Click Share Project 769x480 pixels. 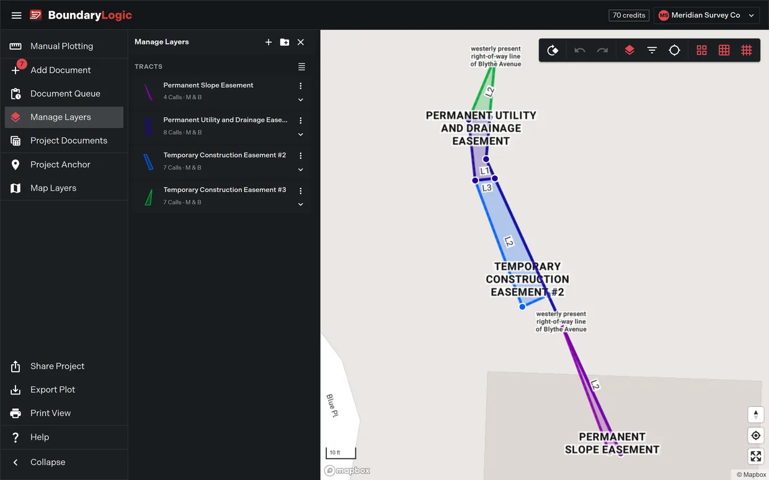(x=64, y=366)
